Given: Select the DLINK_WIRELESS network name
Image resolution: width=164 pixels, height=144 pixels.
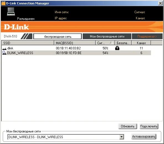Looking at the screenshot, I should click(20, 53).
